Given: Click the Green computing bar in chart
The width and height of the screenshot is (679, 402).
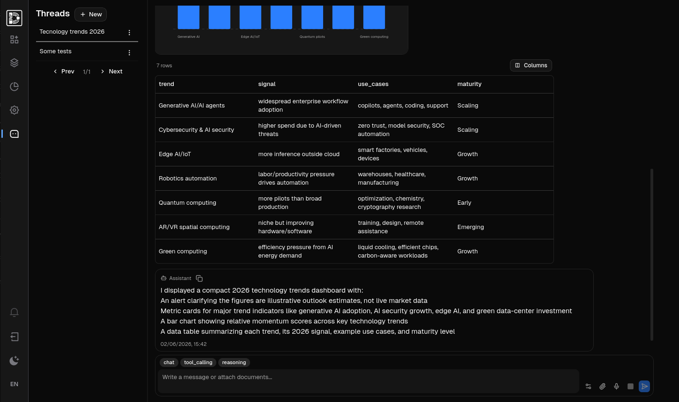Looking at the screenshot, I should click(374, 17).
